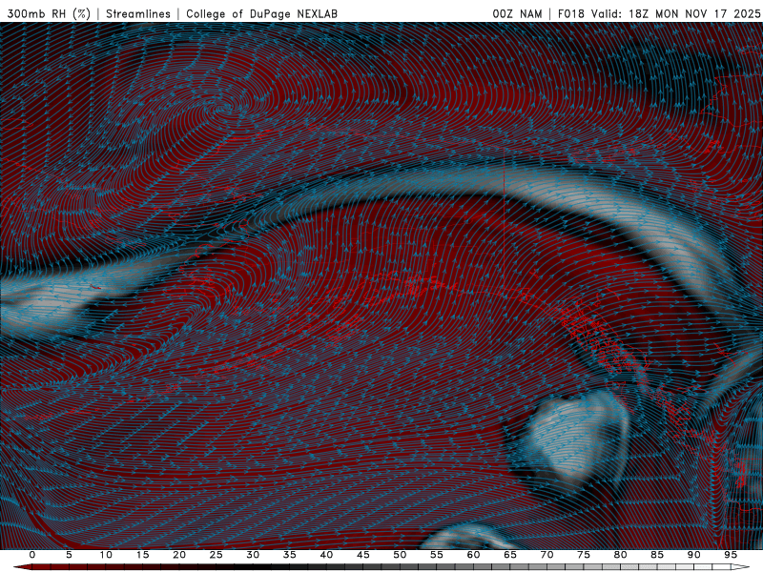The width and height of the screenshot is (763, 572).
Task: Click the "70" value on color scale
Action: [x=546, y=555]
